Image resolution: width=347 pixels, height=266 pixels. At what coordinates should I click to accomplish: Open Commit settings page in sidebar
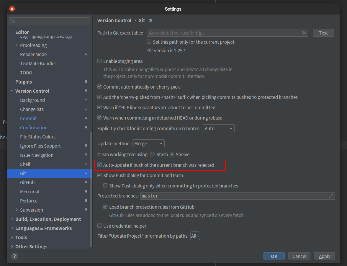coord(28,118)
